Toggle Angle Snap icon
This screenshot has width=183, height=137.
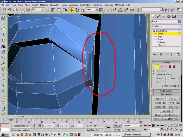pyautogui.click(x=120, y=10)
